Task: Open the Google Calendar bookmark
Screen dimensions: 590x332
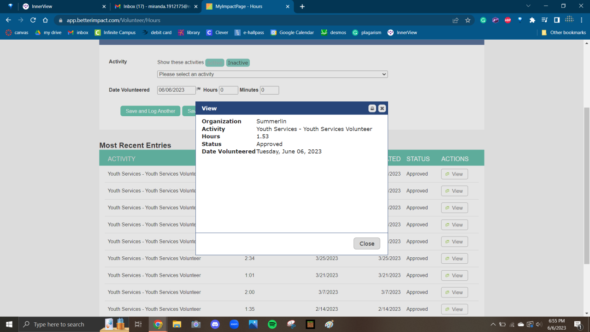Action: (292, 32)
